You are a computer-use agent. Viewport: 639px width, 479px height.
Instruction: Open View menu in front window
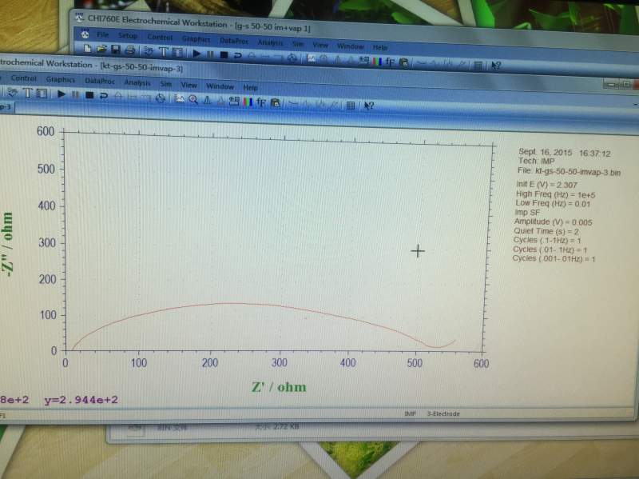tap(189, 85)
